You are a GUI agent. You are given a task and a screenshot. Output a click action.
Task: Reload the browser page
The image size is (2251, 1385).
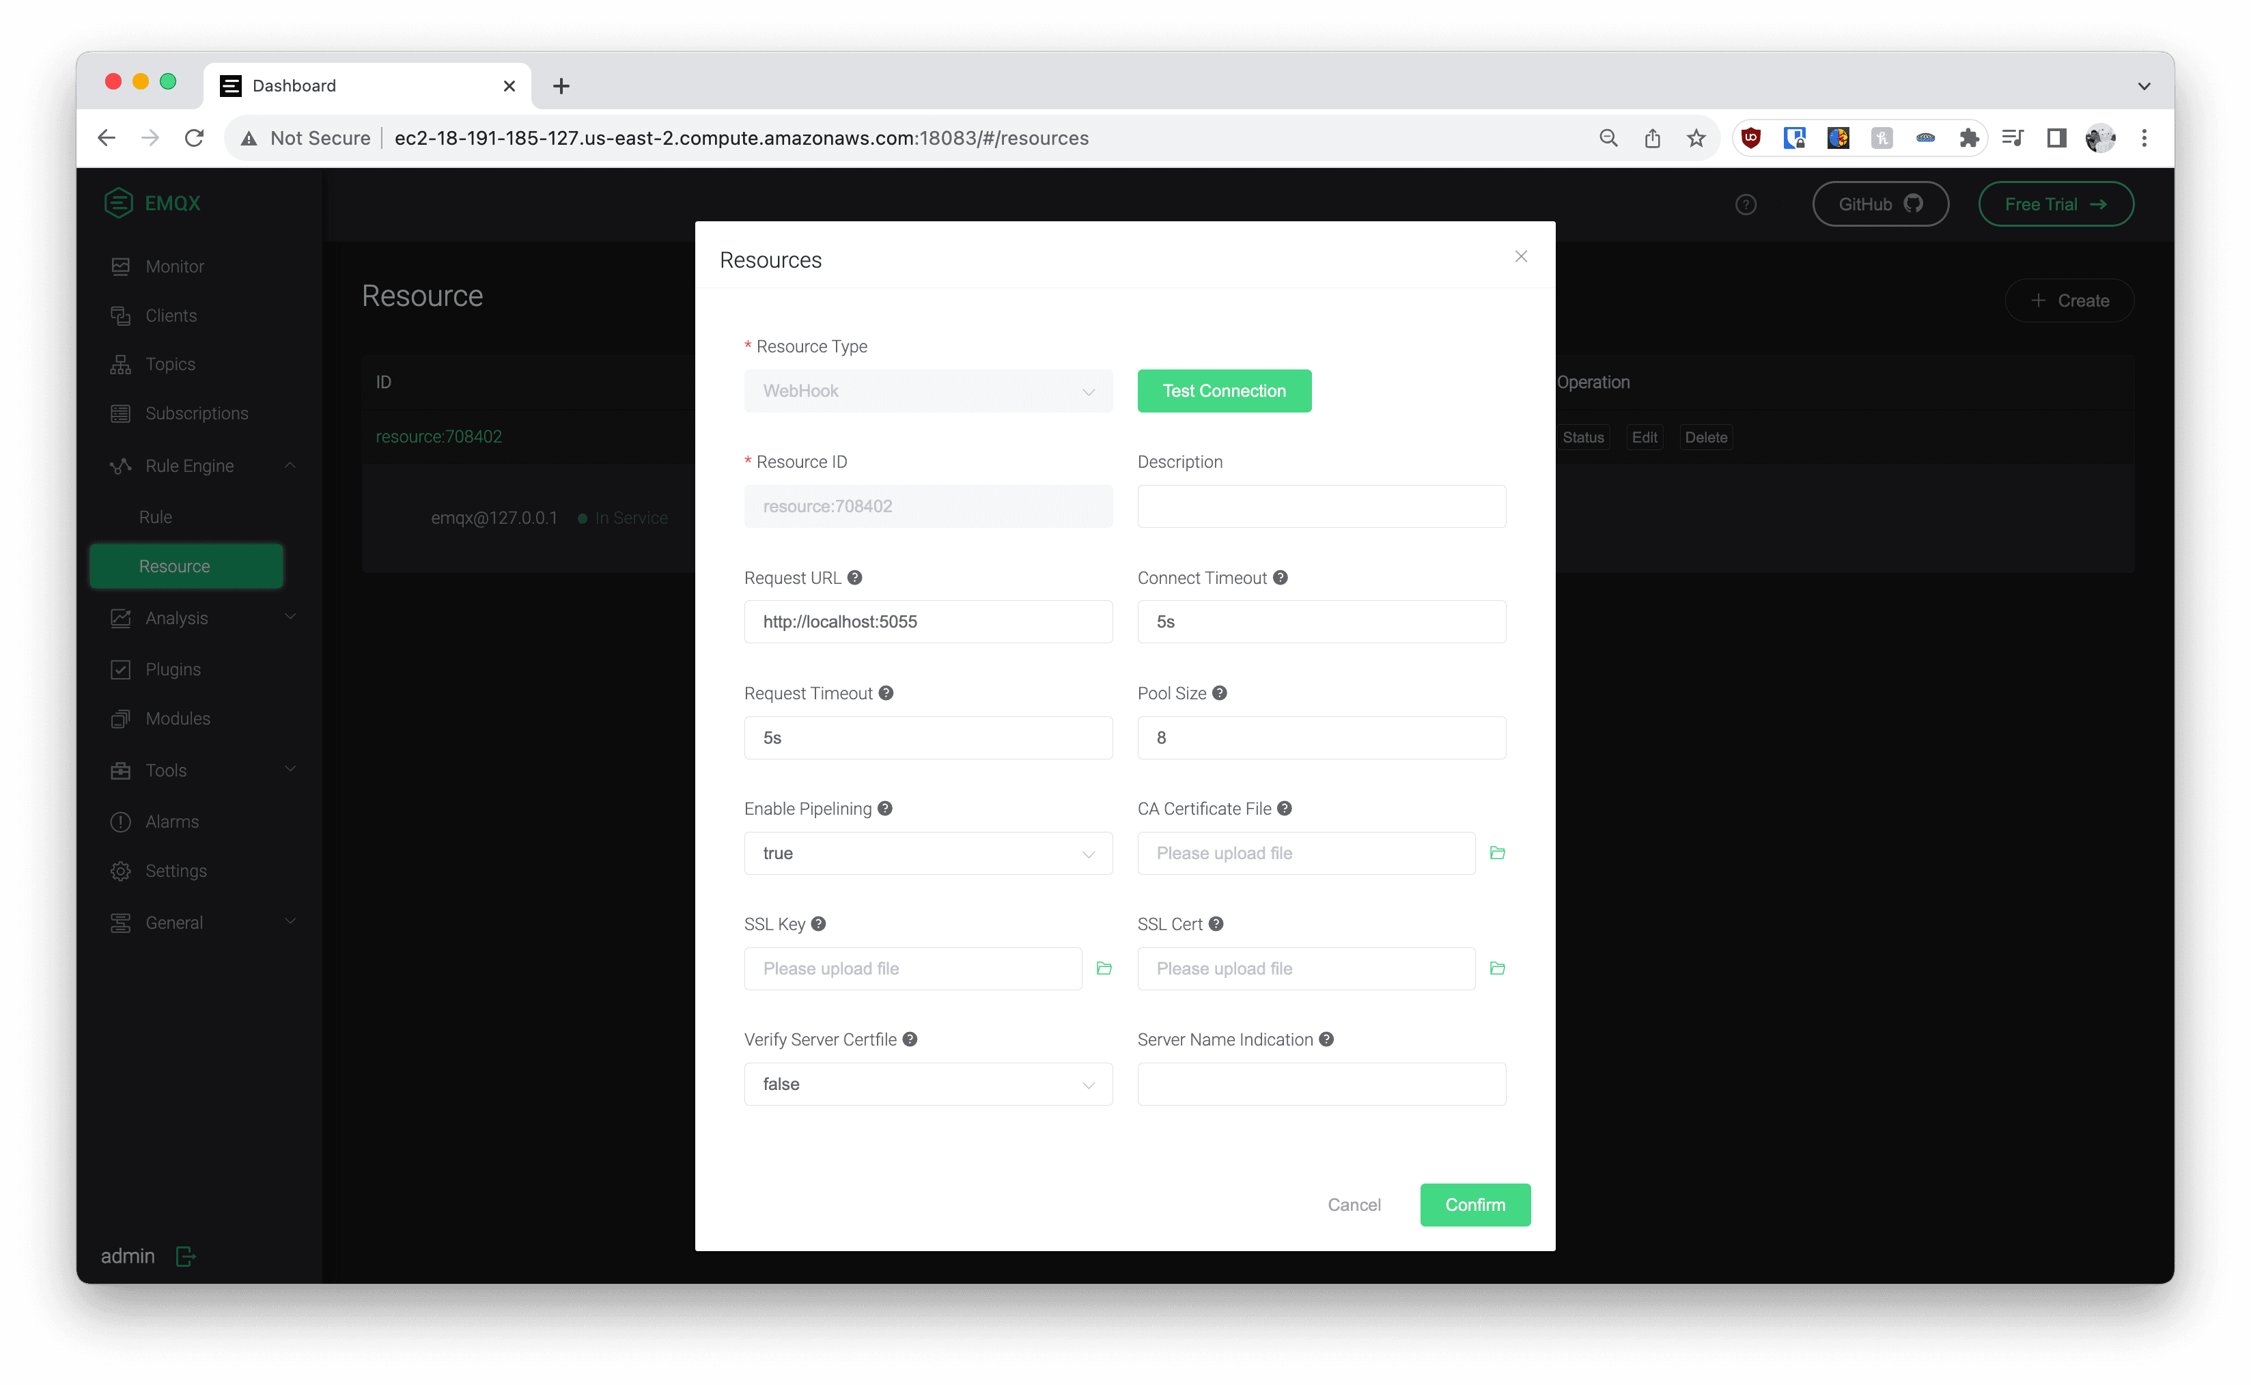coord(194,137)
